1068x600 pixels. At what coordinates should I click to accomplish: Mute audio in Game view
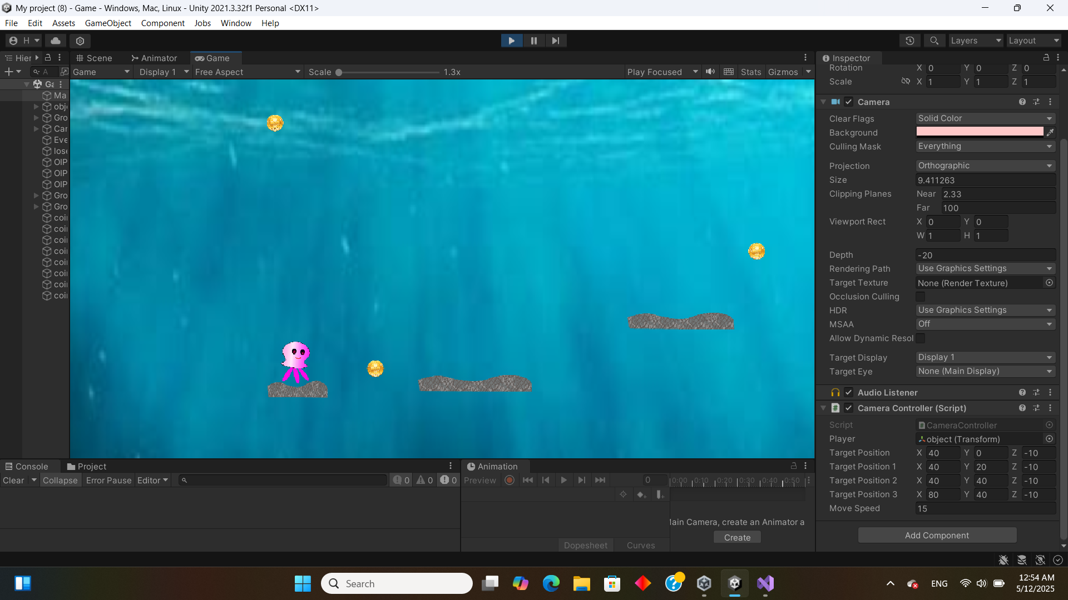[x=710, y=72]
